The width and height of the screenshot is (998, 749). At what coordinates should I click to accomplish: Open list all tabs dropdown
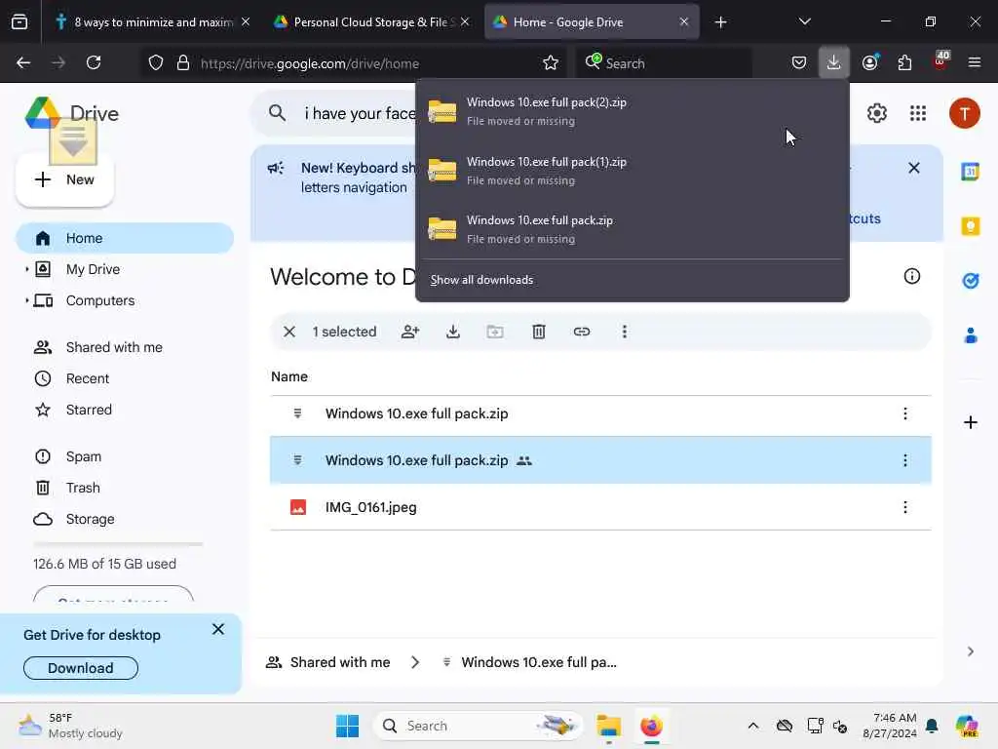click(x=804, y=21)
